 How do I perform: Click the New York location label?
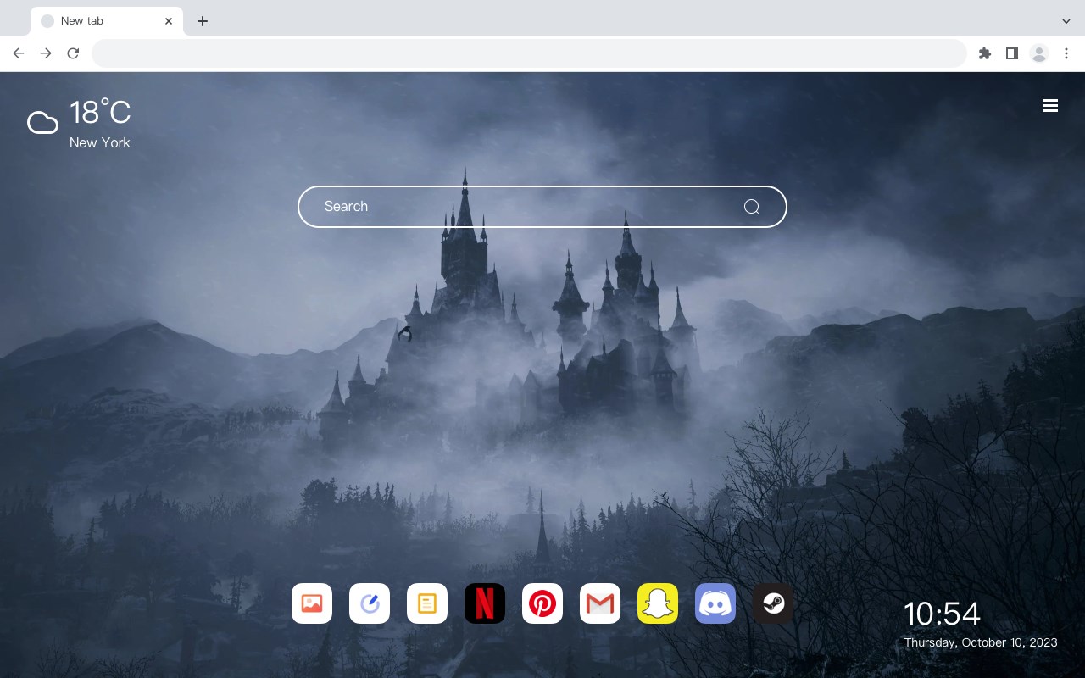[100, 142]
